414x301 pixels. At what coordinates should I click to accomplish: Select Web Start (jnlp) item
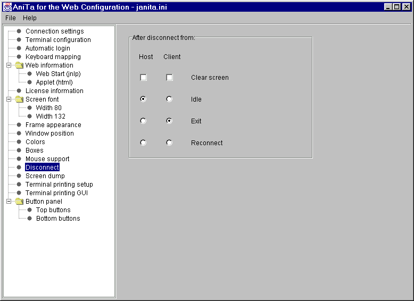[59, 73]
